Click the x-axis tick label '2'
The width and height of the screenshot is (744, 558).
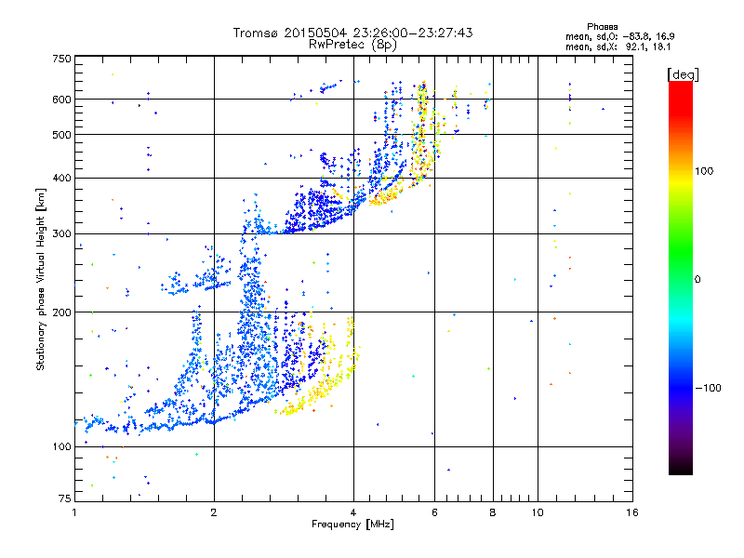pyautogui.click(x=214, y=512)
